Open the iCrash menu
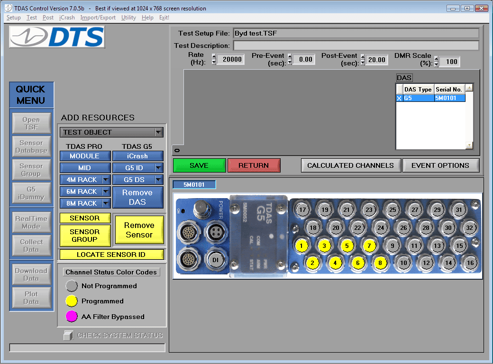Screen dimensions: 493x364 [67, 18]
